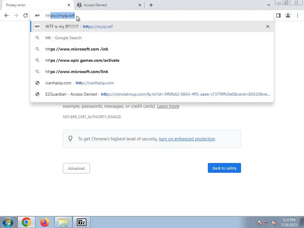Viewport: 304px width, 228px height.
Task: Open Chrome three-dot menu
Action: click(x=297, y=15)
